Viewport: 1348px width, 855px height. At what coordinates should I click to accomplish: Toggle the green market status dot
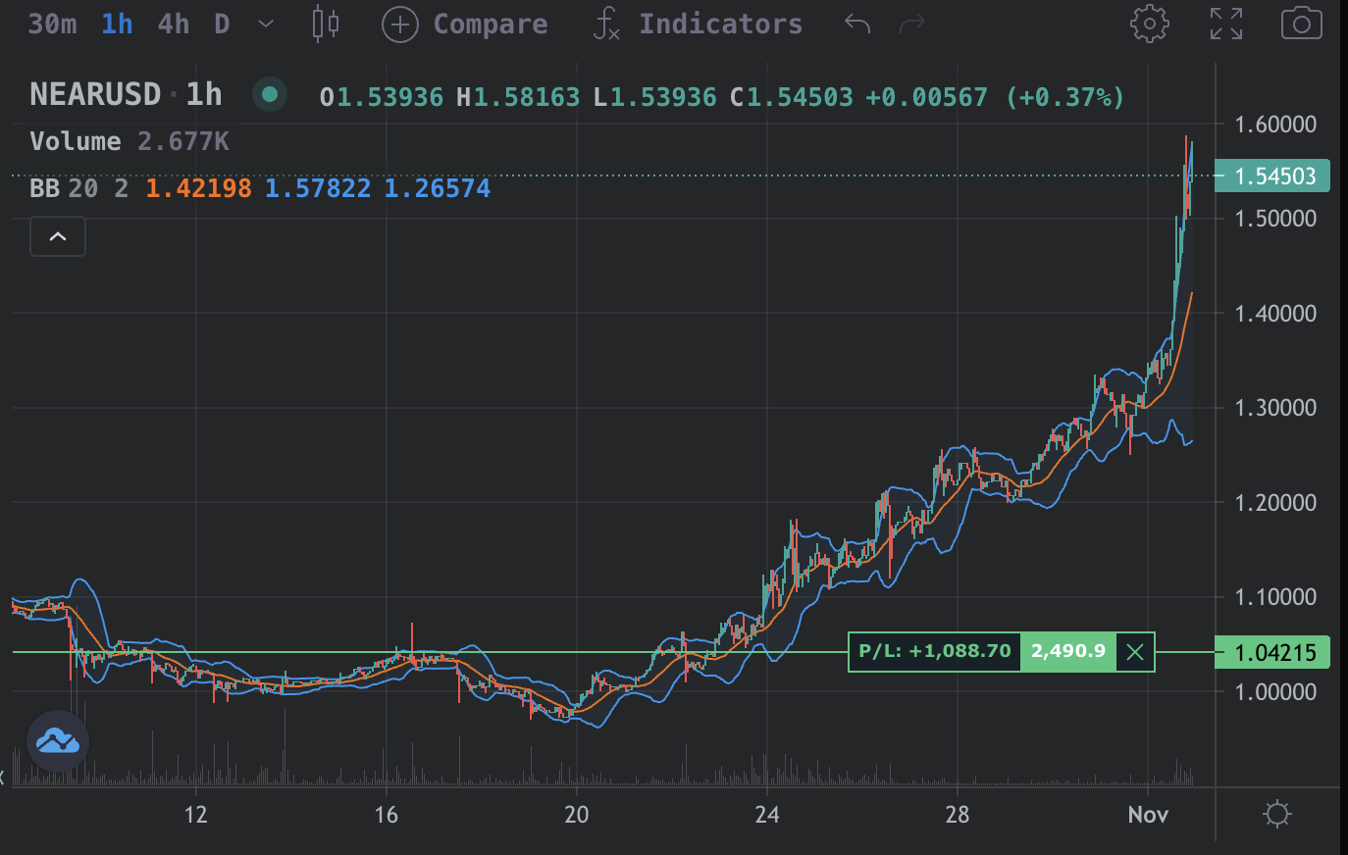pyautogui.click(x=270, y=94)
